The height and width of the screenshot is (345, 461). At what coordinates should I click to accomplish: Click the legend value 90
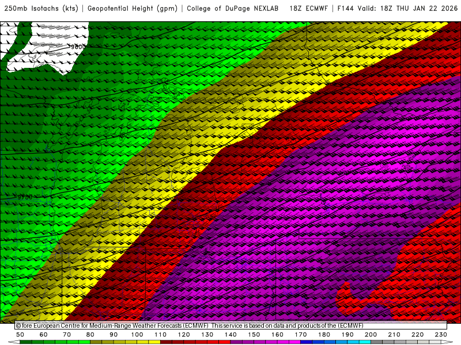point(114,335)
